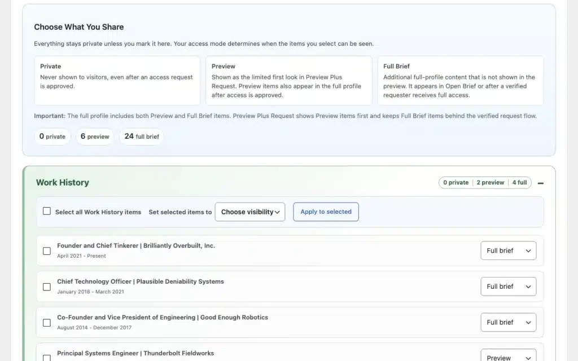Open visibility dropdown for Good Enough Robotics

[509, 322]
